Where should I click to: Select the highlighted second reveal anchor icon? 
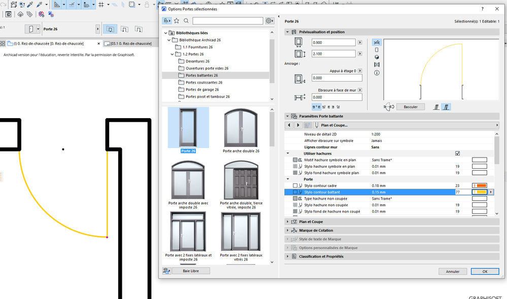446,107
